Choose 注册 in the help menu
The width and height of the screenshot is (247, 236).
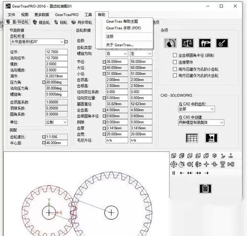tap(110, 37)
